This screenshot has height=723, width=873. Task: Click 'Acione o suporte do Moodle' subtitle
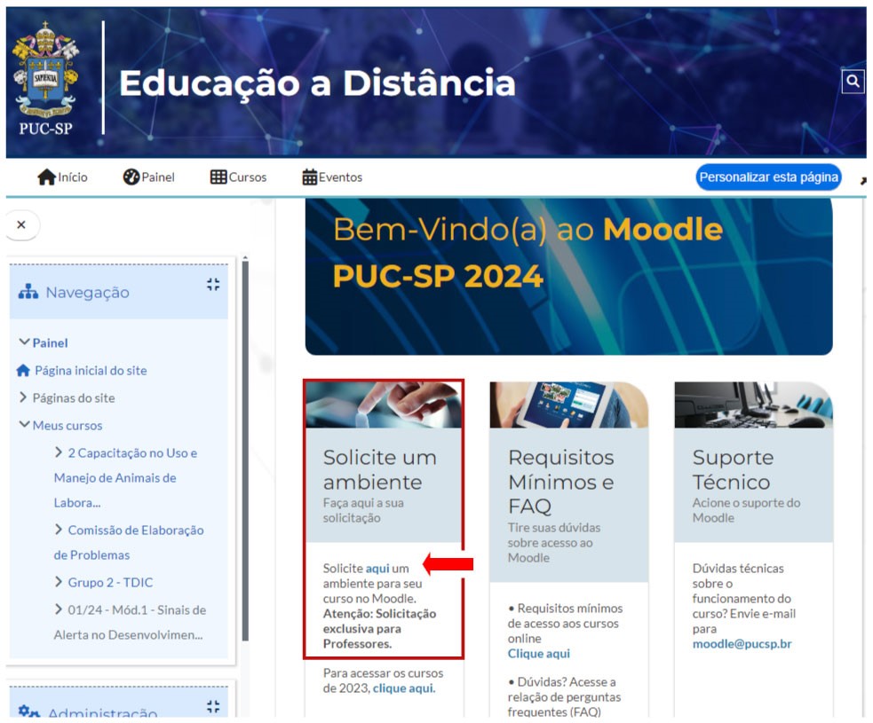pyautogui.click(x=746, y=510)
